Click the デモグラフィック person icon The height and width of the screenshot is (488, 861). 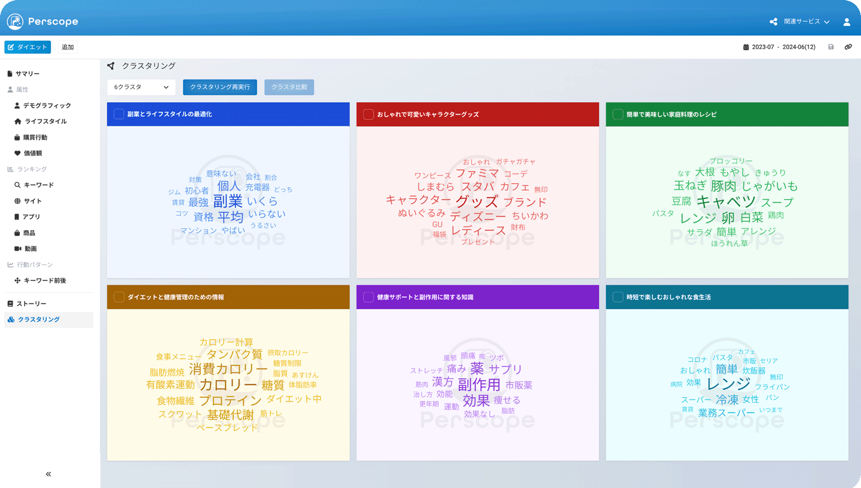(17, 105)
